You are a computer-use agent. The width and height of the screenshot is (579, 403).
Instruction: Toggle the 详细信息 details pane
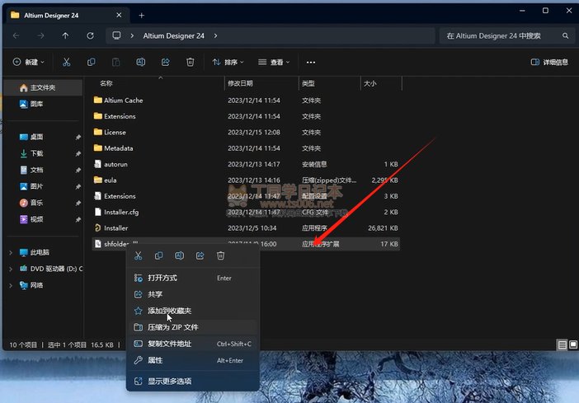pyautogui.click(x=548, y=62)
